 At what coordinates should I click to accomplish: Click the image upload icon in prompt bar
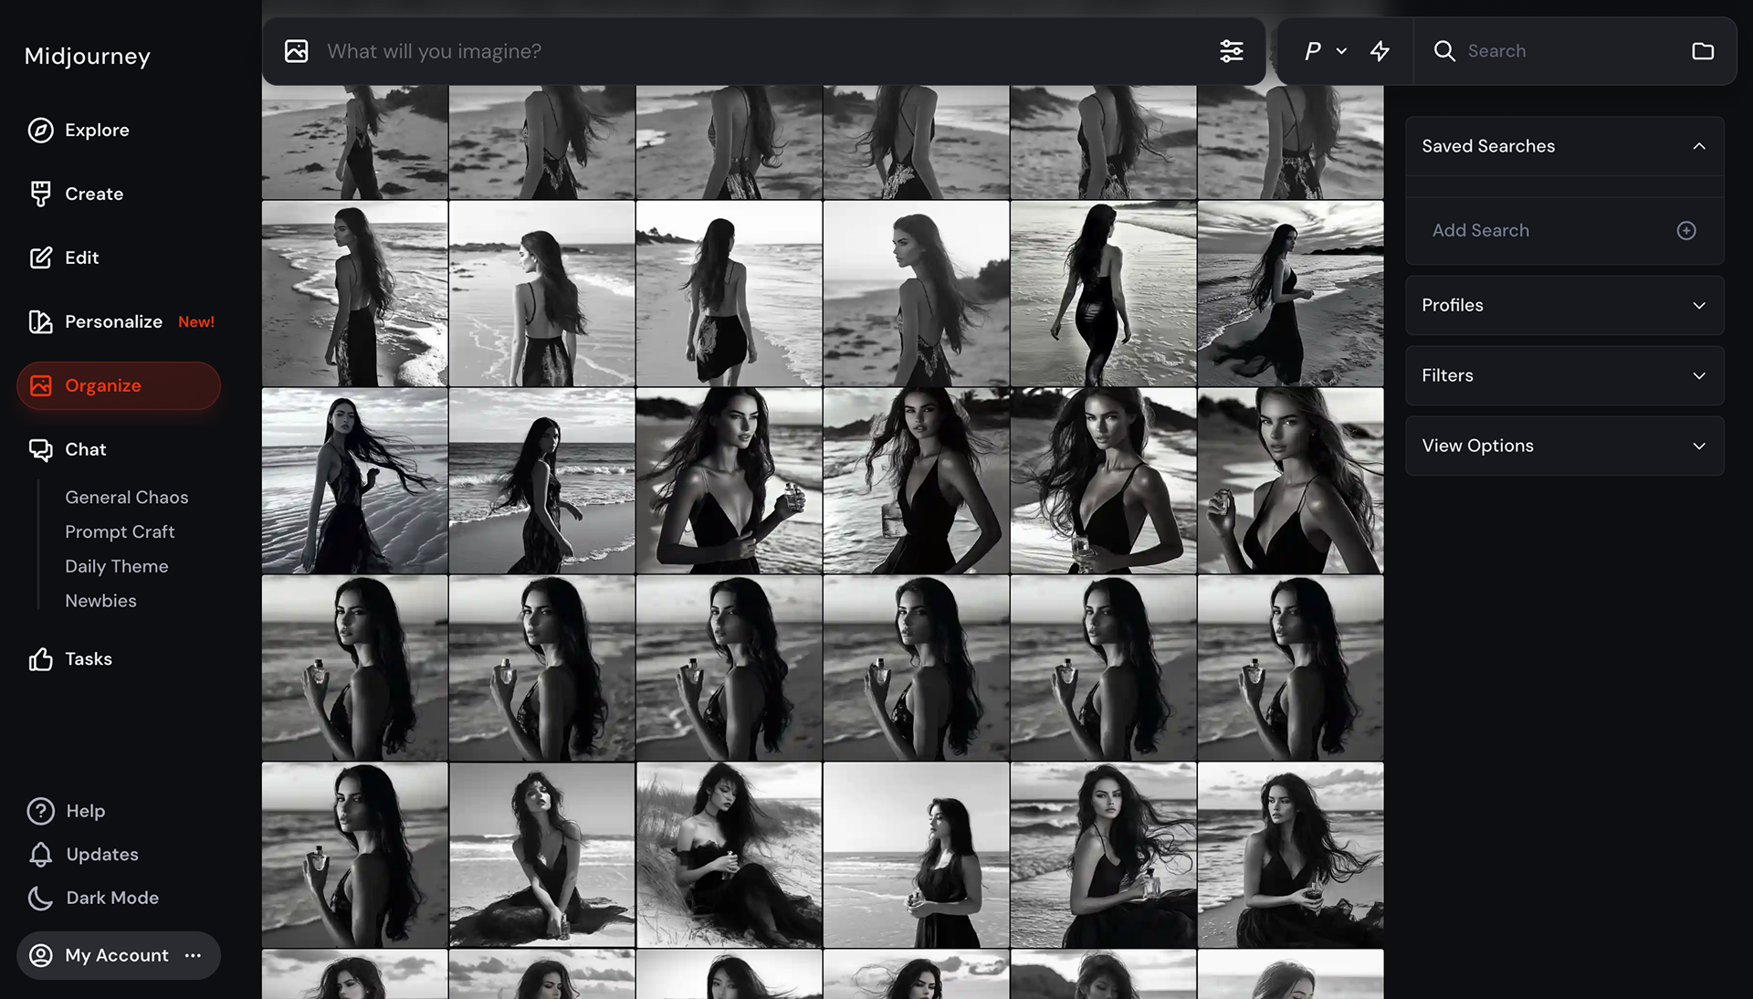(297, 51)
